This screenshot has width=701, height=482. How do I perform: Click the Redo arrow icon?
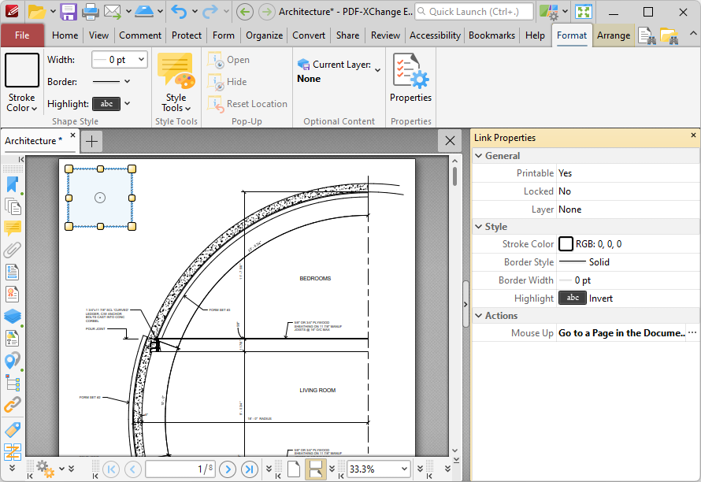pyautogui.click(x=210, y=12)
